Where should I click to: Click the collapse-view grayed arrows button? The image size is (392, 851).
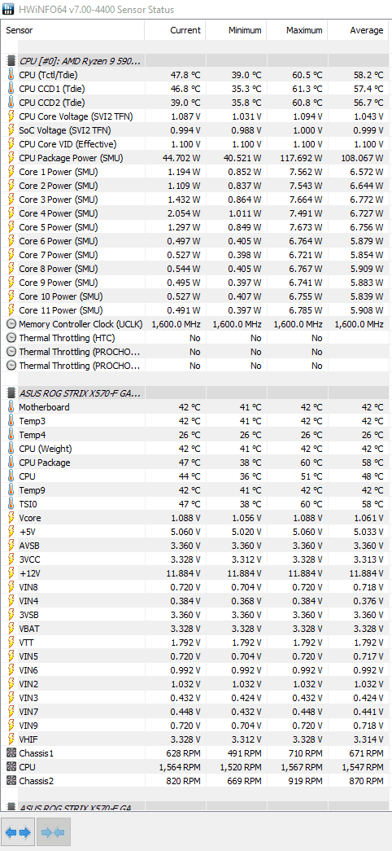pos(52,832)
